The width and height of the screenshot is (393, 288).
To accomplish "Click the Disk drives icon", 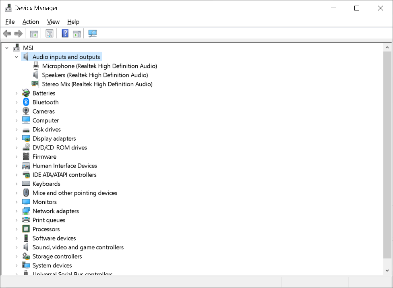I will [26, 130].
